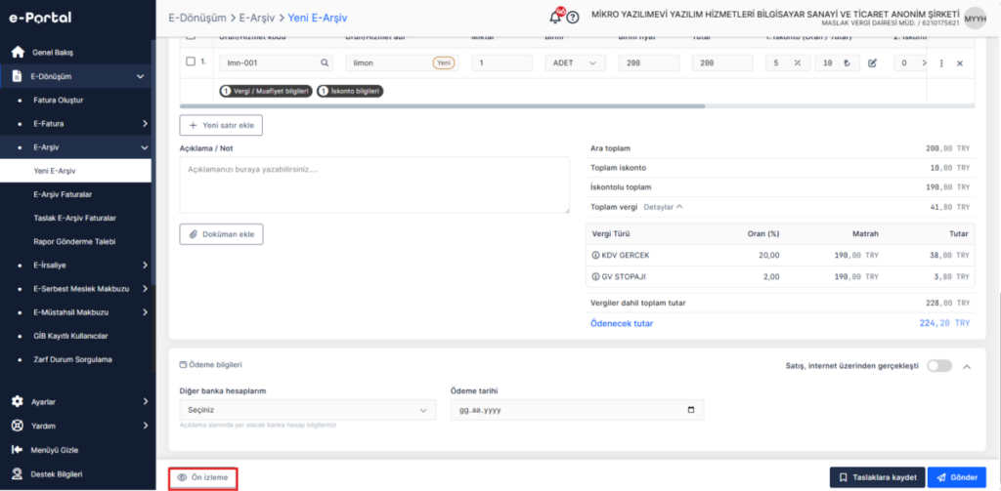Click the MYYH user avatar
This screenshot has height=491, width=1001.
975,19
